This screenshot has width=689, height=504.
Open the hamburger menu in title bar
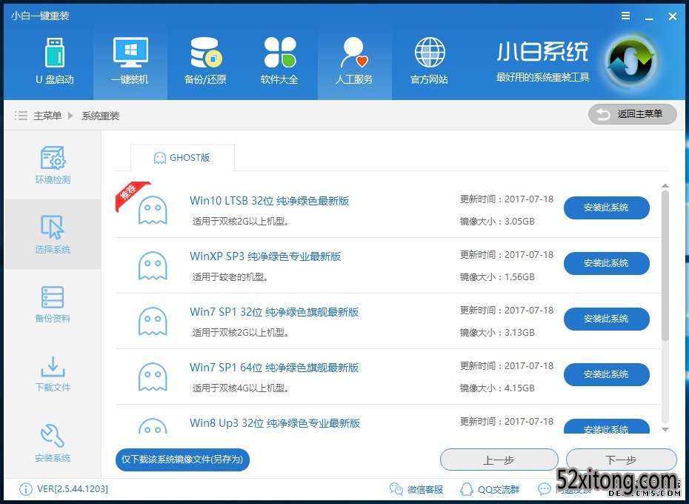tap(626, 16)
